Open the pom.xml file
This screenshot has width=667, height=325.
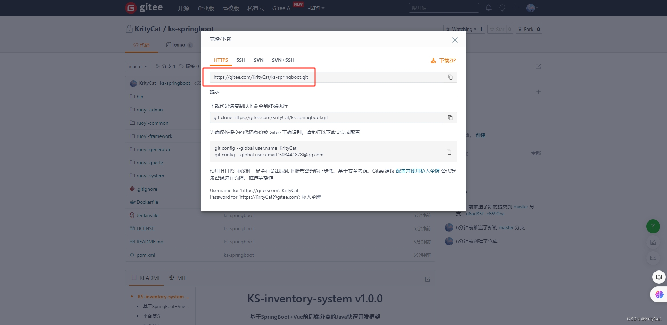pyautogui.click(x=146, y=255)
